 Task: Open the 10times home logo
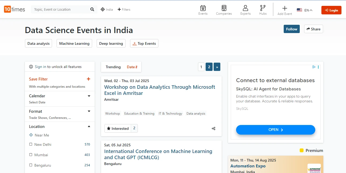coord(14,9)
